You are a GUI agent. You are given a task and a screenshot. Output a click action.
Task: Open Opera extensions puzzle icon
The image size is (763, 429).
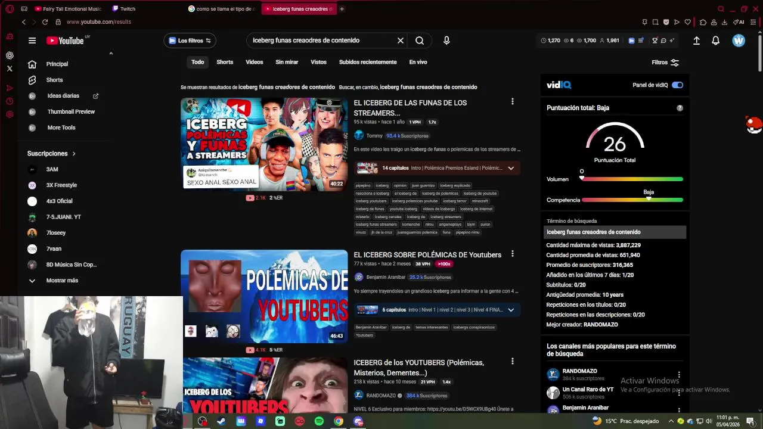[x=703, y=22]
